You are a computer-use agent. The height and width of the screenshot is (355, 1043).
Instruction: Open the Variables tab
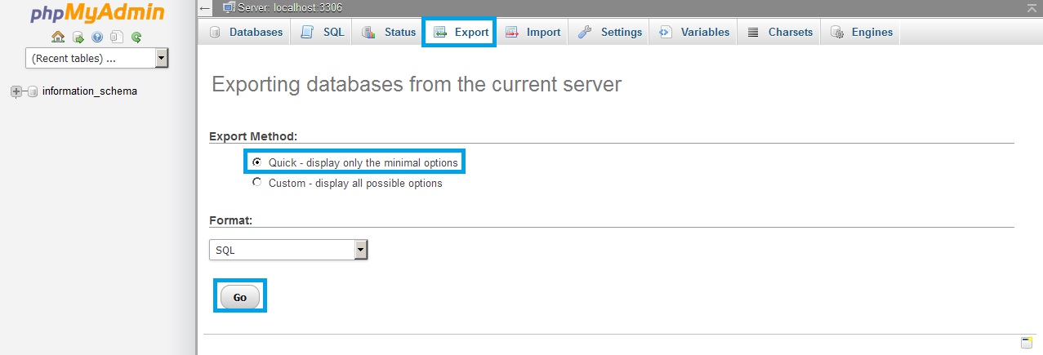tap(693, 33)
